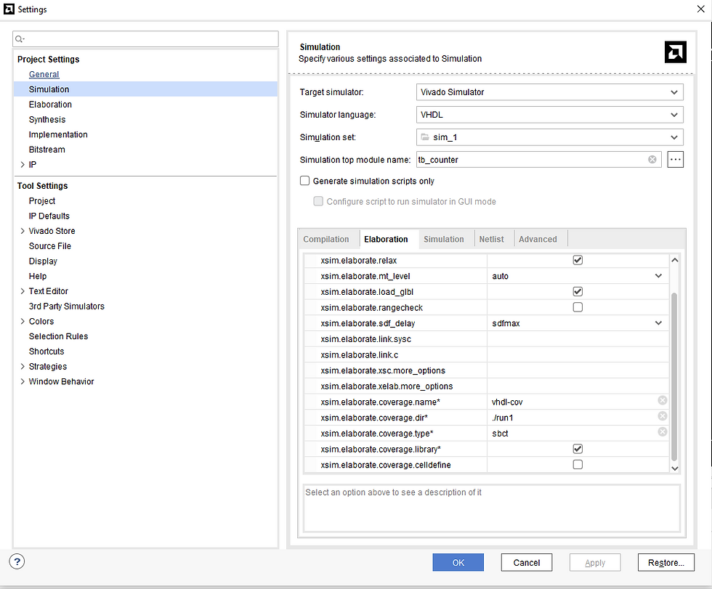Image resolution: width=712 pixels, height=589 pixels.
Task: Open Selection Rules settings
Action: pyautogui.click(x=59, y=336)
